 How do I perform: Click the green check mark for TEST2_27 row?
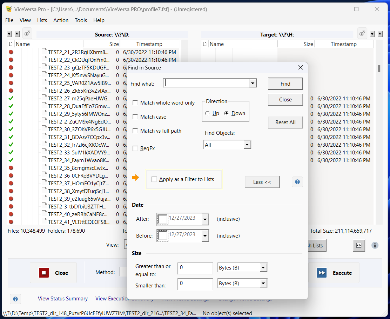pos(11,98)
